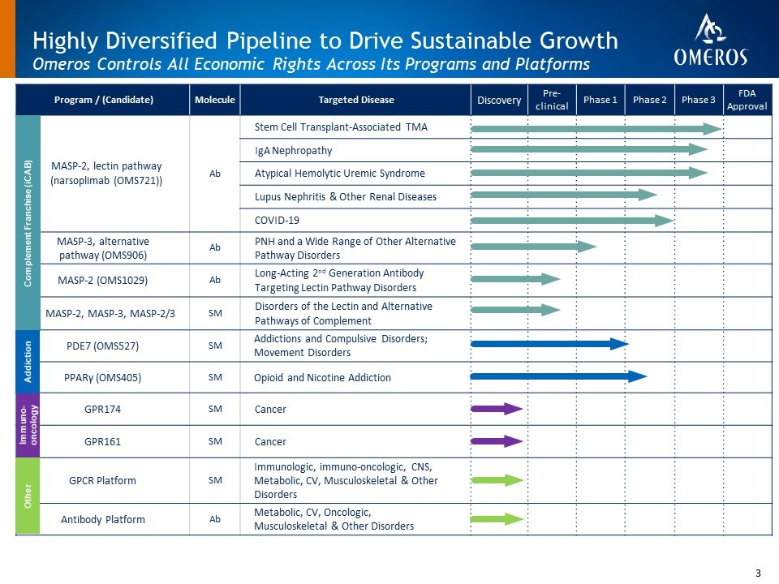This screenshot has width=779, height=584.
Task: Click the Stem Cell Transplant TMA progress arrow
Action: click(x=596, y=129)
